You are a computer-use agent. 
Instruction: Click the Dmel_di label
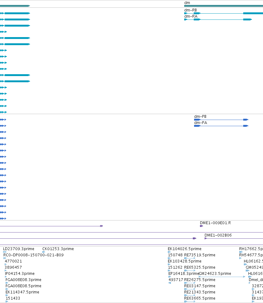256,280
